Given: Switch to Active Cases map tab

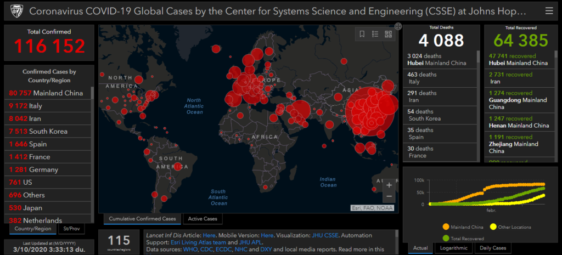Looking at the screenshot, I should [203, 218].
